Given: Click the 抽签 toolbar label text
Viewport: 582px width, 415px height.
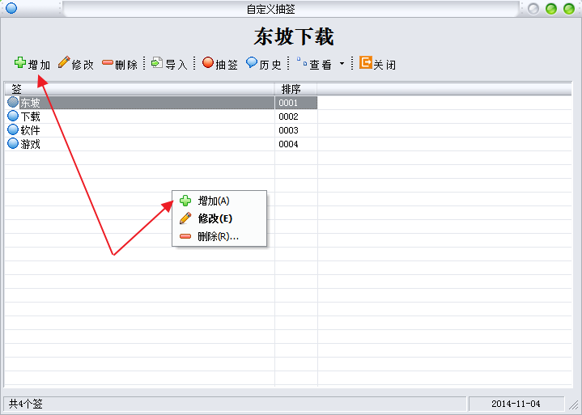Looking at the screenshot, I should [x=227, y=65].
